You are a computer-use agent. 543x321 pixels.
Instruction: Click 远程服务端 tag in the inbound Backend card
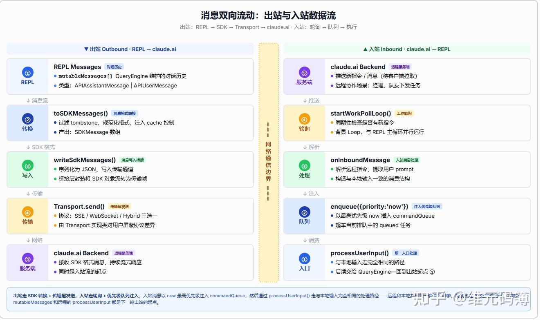coord(400,67)
